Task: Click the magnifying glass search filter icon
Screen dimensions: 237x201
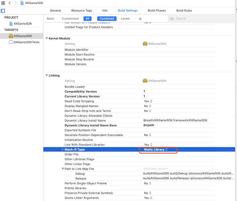Action: pyautogui.click(x=172, y=19)
